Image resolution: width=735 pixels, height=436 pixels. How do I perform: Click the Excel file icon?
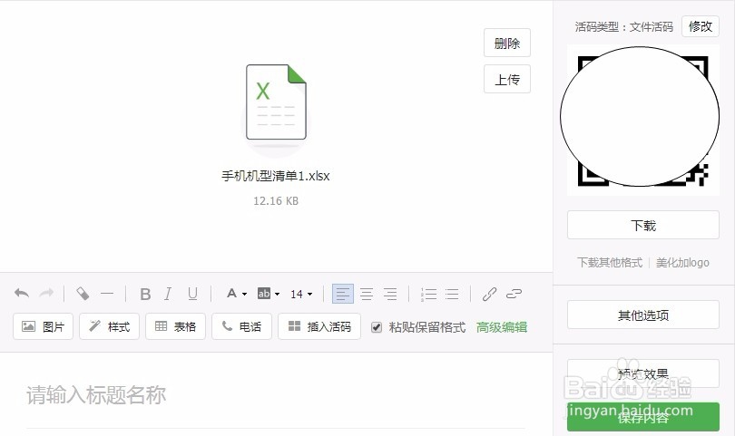pyautogui.click(x=276, y=102)
